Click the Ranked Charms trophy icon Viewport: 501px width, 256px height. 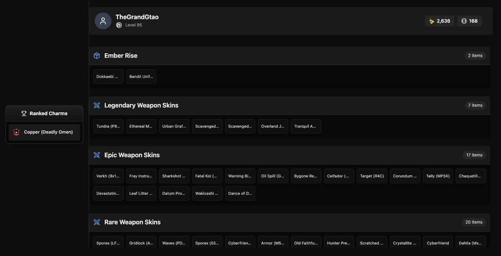[x=24, y=113]
